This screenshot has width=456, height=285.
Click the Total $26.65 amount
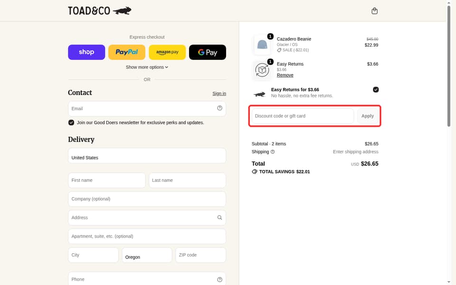click(370, 164)
